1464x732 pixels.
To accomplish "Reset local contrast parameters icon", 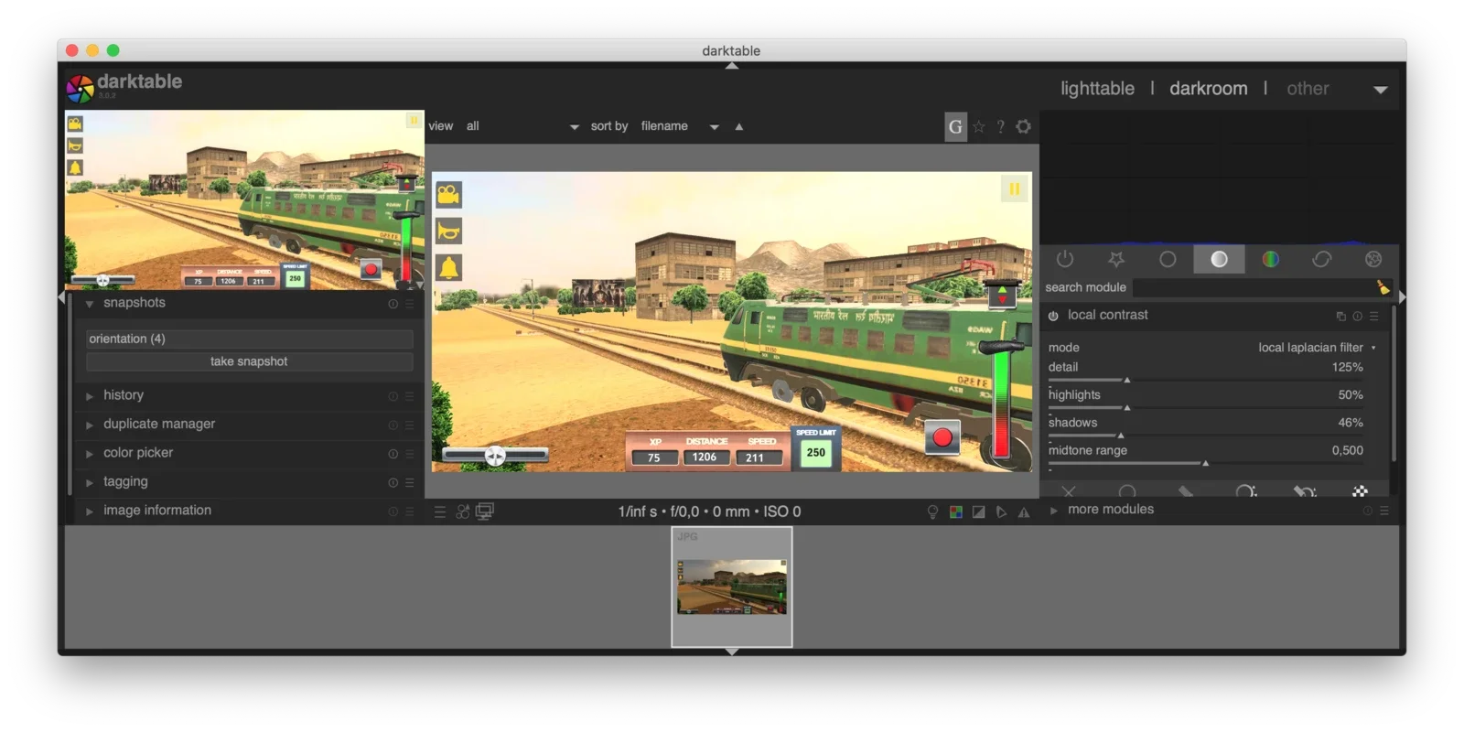I will [x=1357, y=316].
